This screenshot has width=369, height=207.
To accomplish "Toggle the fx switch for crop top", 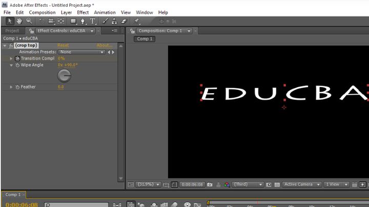I will coord(11,46).
